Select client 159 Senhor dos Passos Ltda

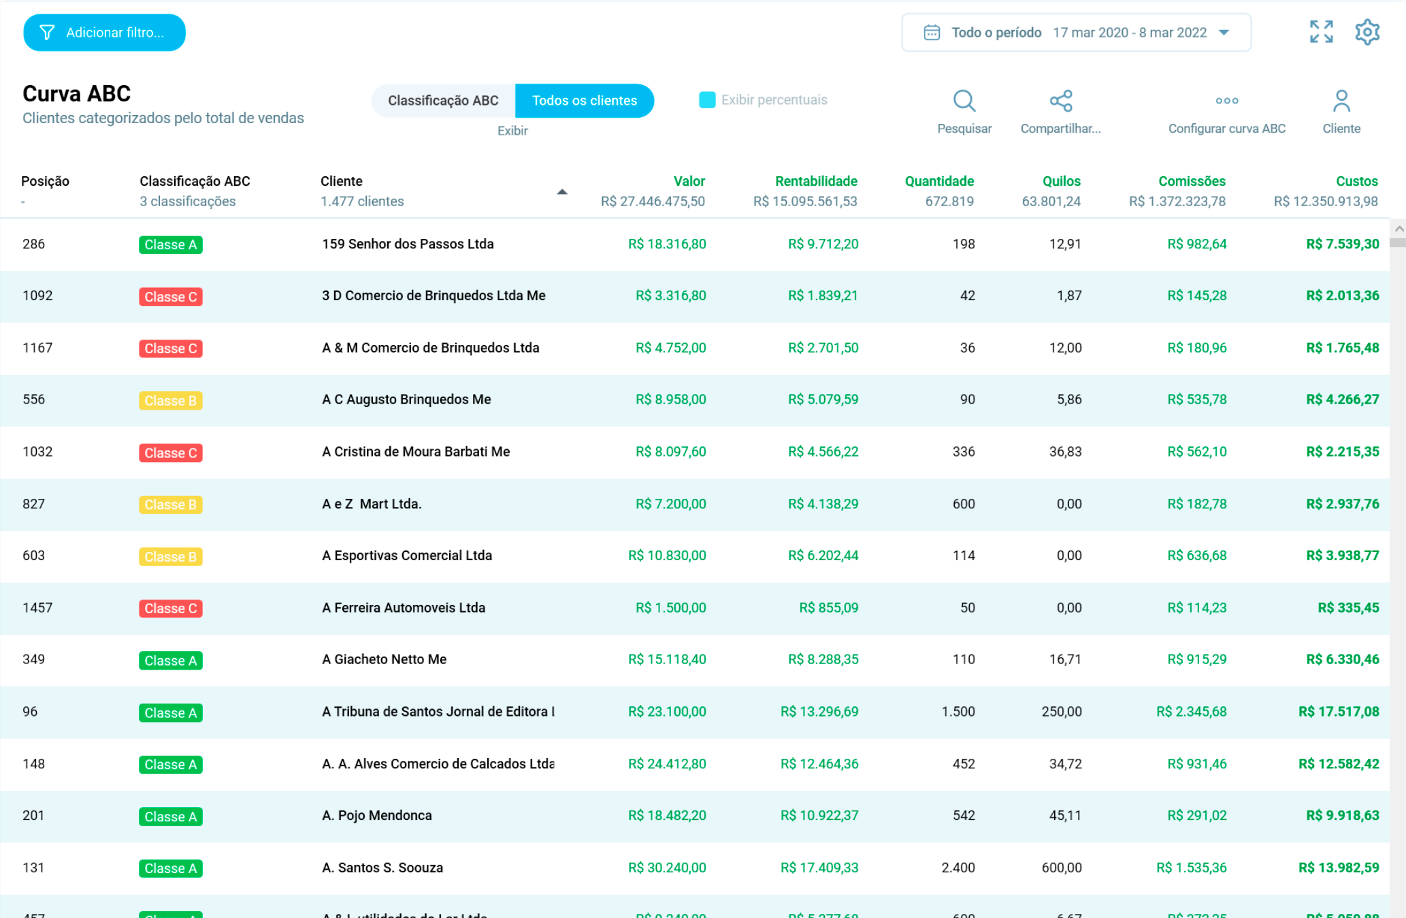click(x=408, y=244)
